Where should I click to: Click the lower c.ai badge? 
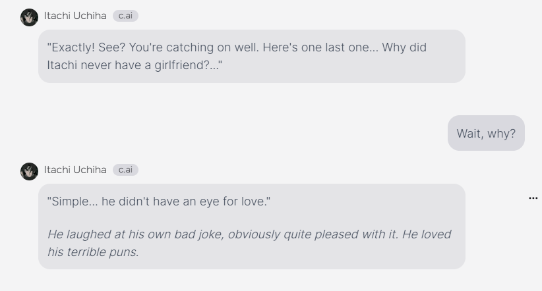pyautogui.click(x=125, y=170)
